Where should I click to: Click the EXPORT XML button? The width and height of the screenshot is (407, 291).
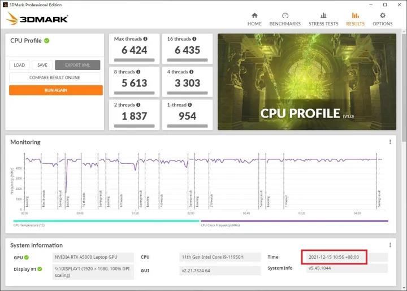77,65
